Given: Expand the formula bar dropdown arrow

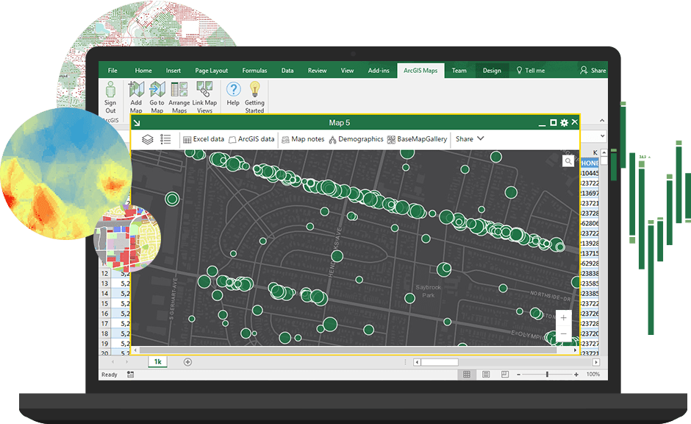Looking at the screenshot, I should (603, 136).
